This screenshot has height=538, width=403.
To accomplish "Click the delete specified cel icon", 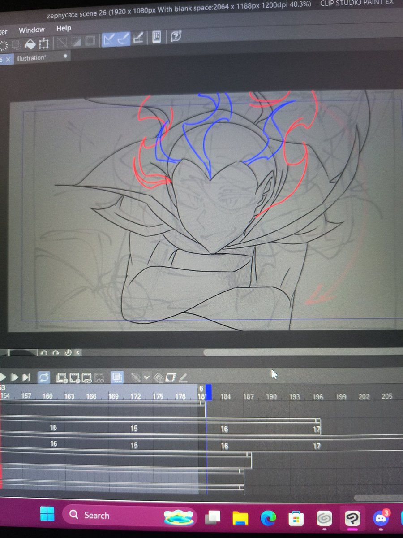I will 99,378.
